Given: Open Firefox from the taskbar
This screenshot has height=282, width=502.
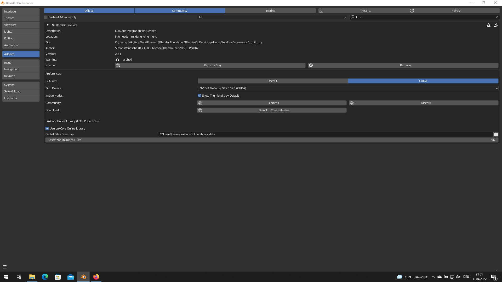Looking at the screenshot, I should click(x=96, y=277).
